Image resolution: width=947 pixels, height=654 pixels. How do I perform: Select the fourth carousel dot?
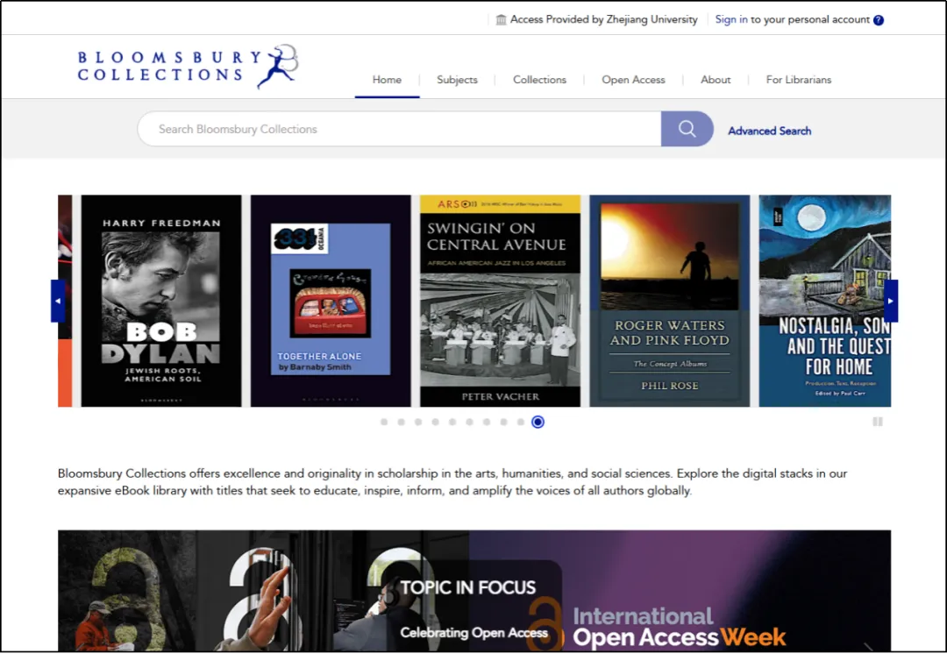[x=436, y=422]
